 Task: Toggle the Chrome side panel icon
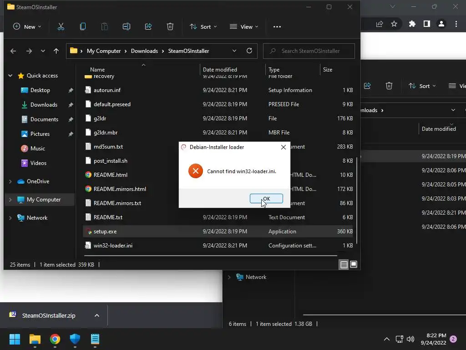pos(427,24)
